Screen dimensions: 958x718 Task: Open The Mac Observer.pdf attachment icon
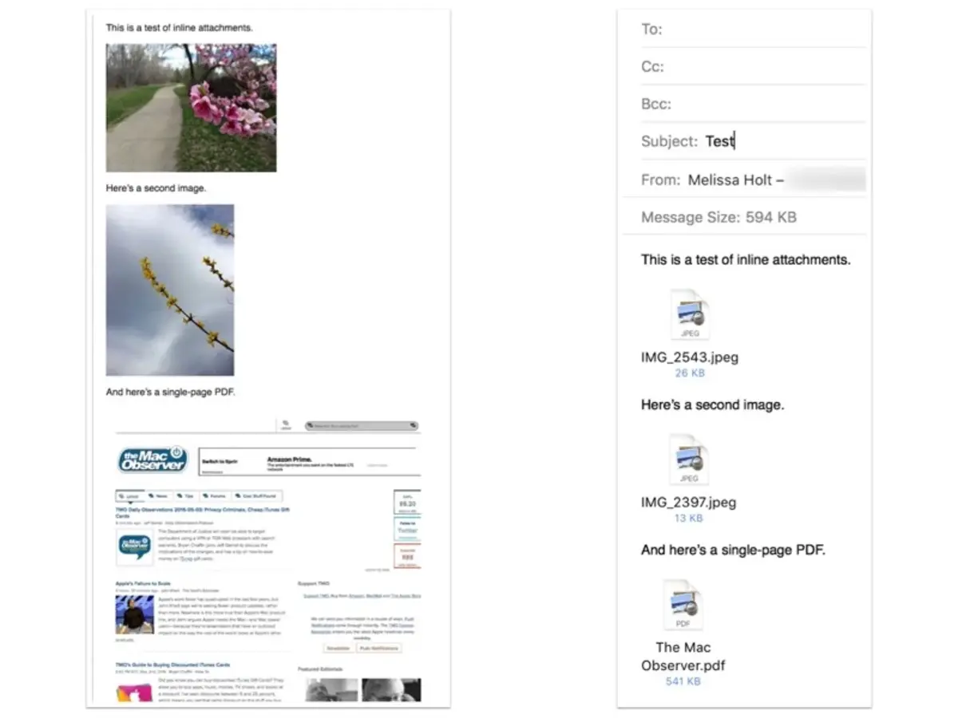(x=683, y=606)
